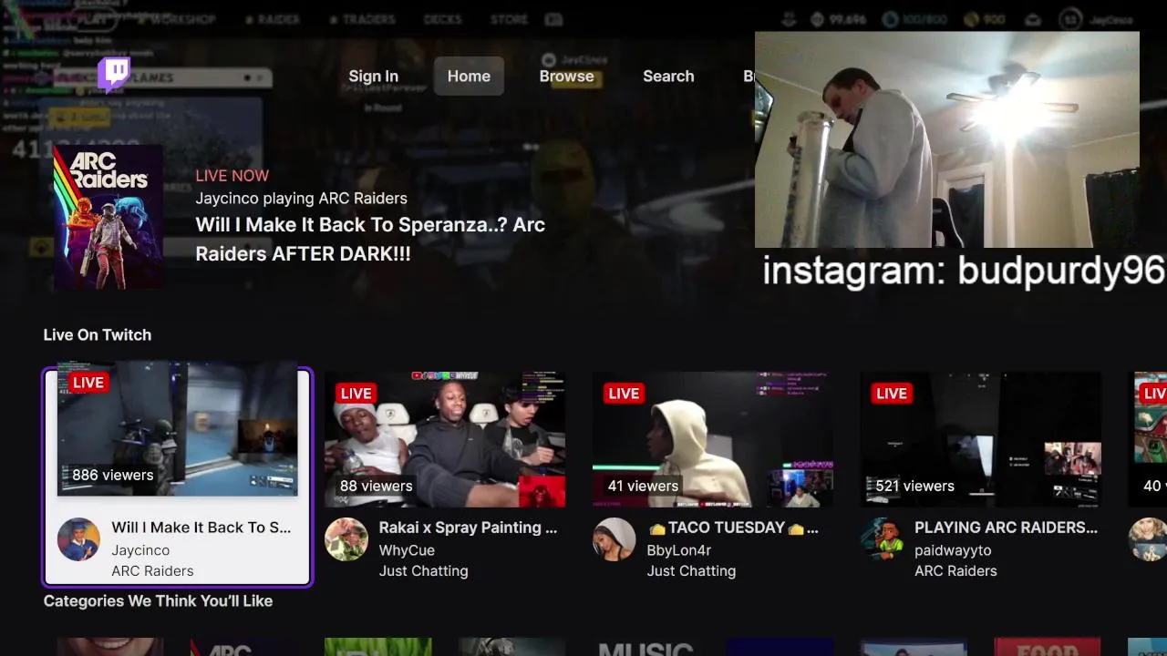Click 'Live On Twitch' section heading

[x=98, y=335]
